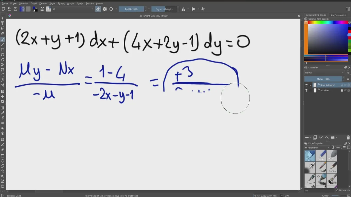Open the Normal layer blending mode dropdown

click(x=324, y=73)
